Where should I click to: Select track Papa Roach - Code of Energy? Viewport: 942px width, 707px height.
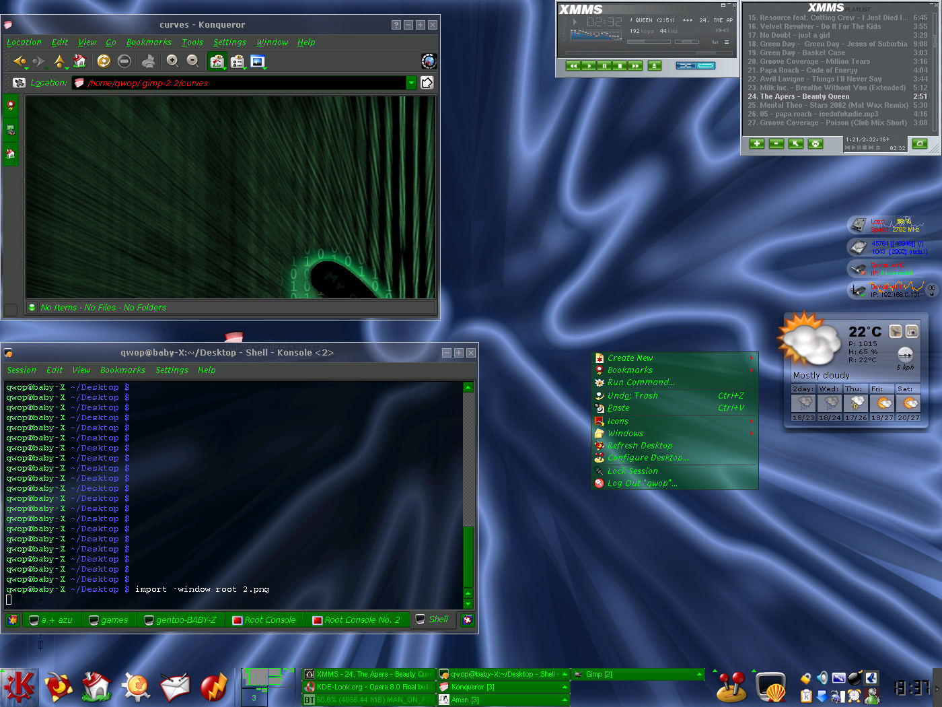[x=838, y=70]
